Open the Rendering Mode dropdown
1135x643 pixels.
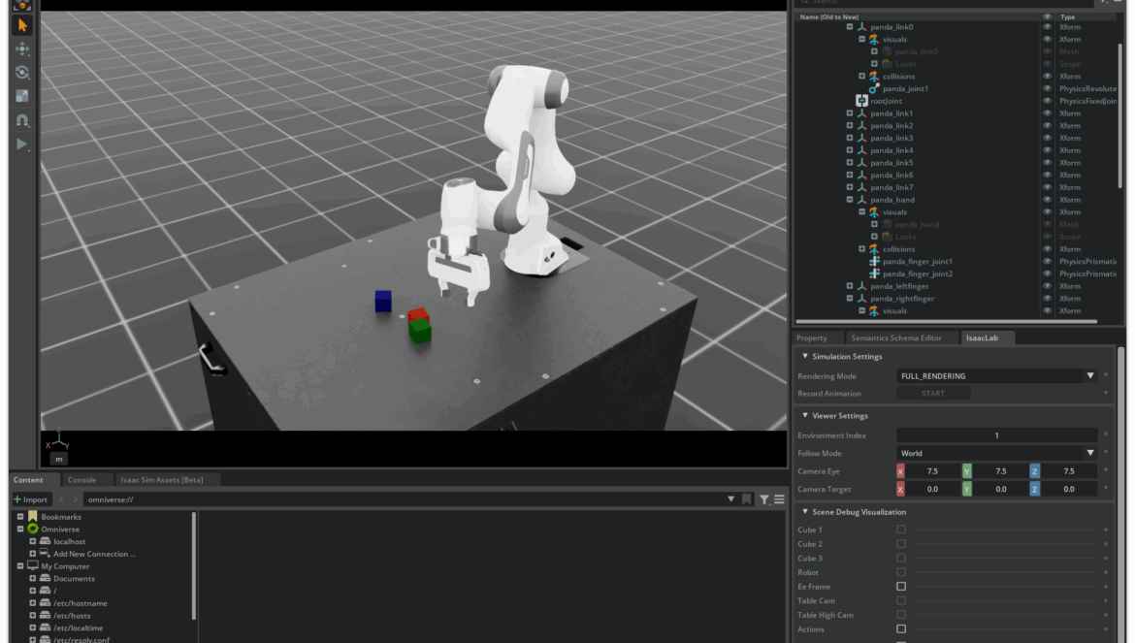996,376
